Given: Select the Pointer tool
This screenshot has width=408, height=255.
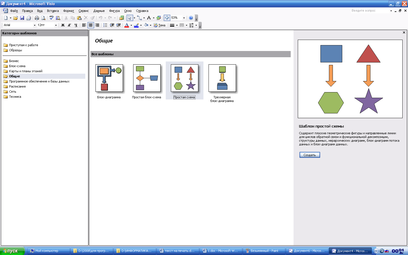Looking at the screenshot, I should (129, 18).
